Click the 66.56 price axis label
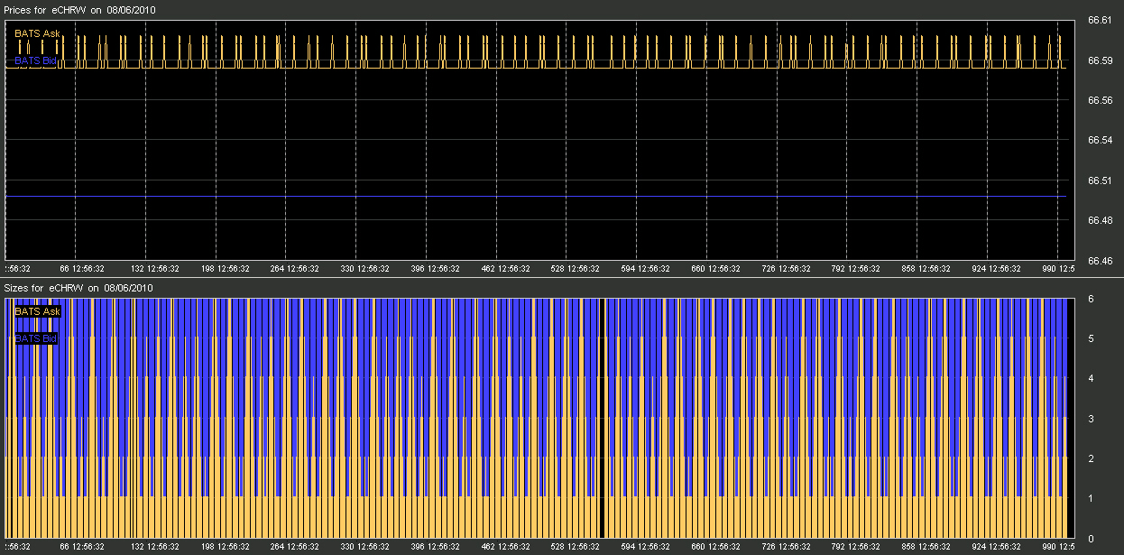 [1100, 101]
